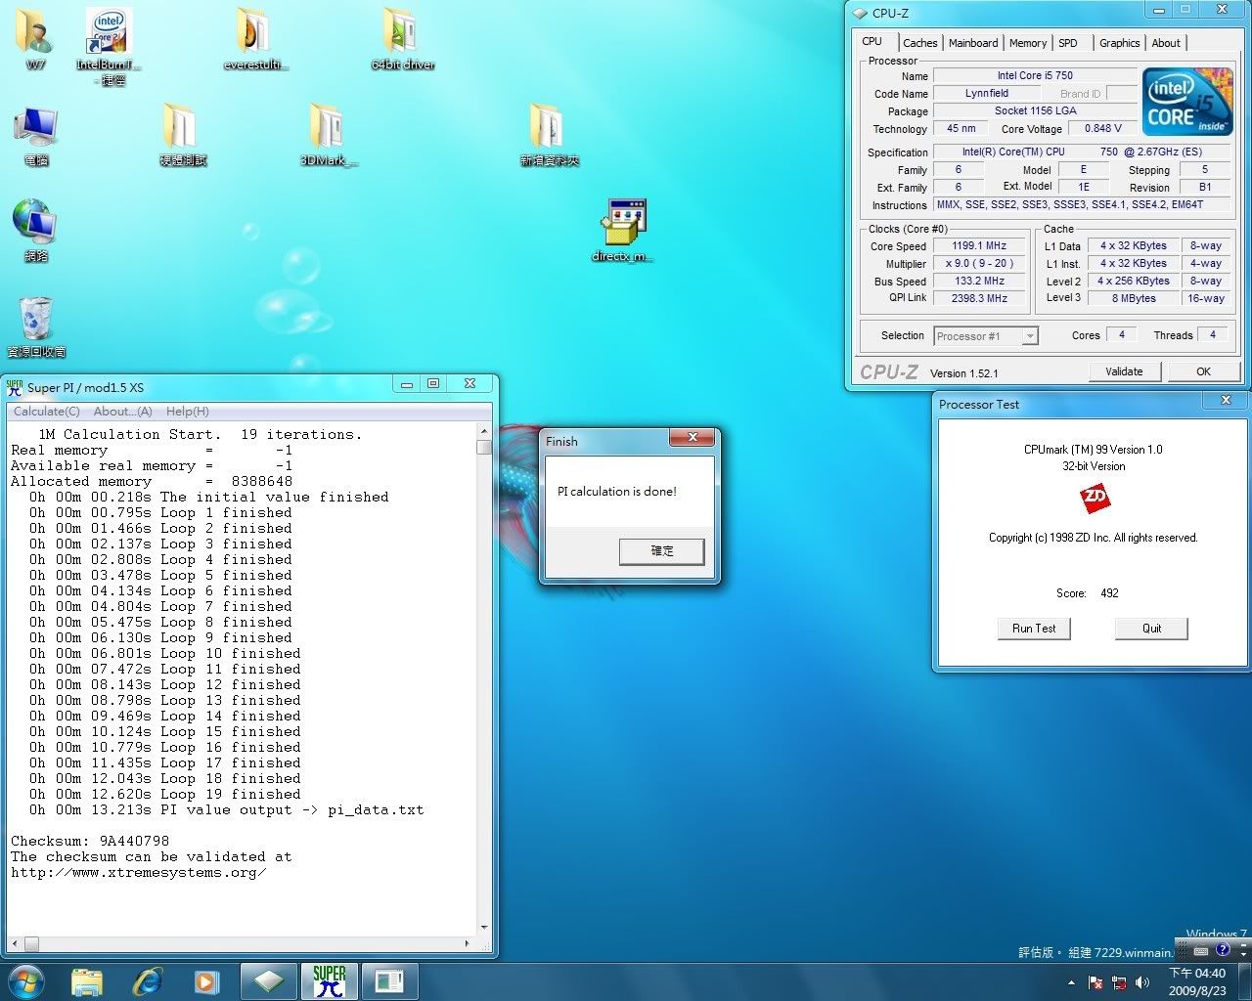Viewport: 1252px width, 1001px height.
Task: Open Windows Media Player taskbar icon
Action: pos(206,981)
